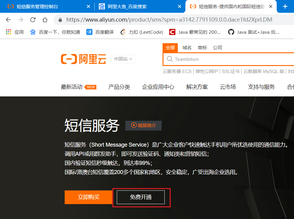Open 解决方案 menu
The width and height of the screenshot is (294, 219).
pyautogui.click(x=197, y=87)
